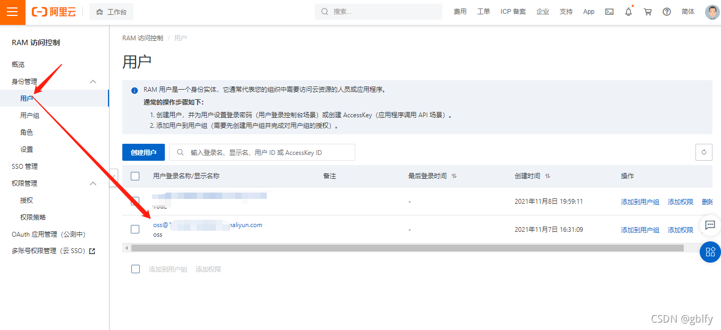
Task: Click the account avatar top right
Action: pos(711,11)
